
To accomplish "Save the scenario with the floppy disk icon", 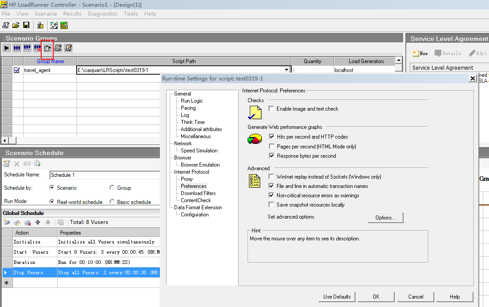I will [x=27, y=25].
